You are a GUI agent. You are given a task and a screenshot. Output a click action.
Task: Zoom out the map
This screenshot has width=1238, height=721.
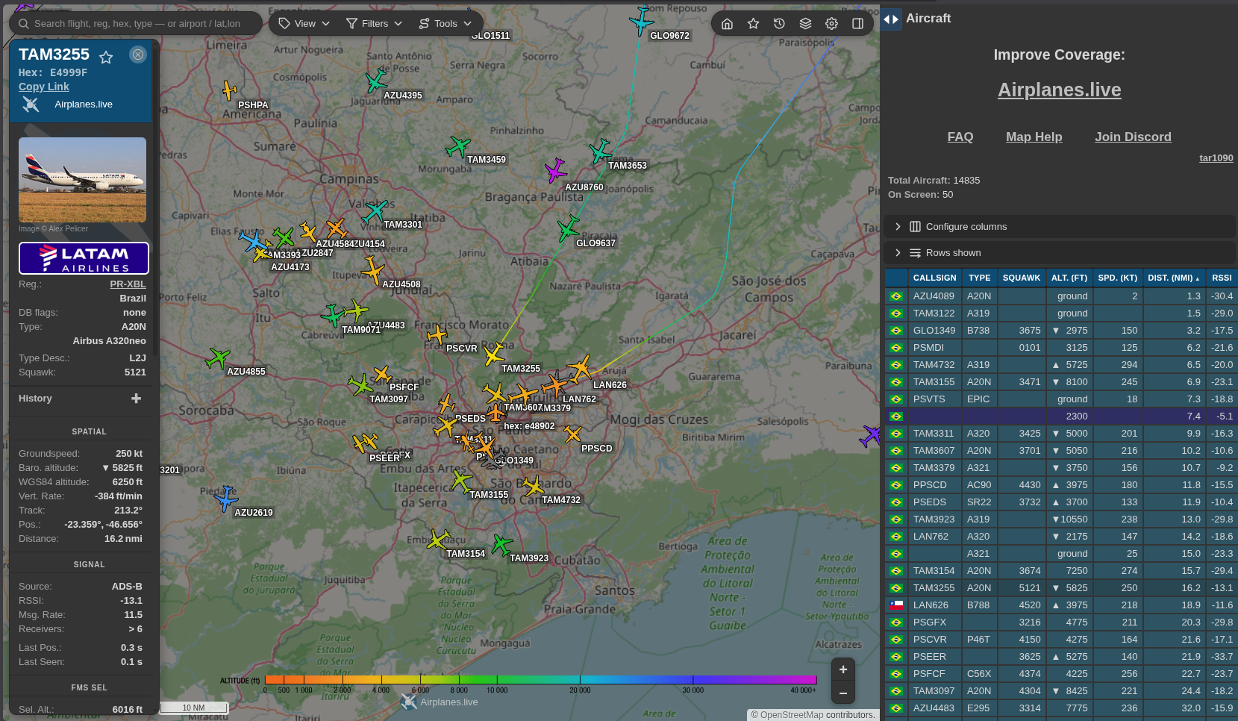842,693
